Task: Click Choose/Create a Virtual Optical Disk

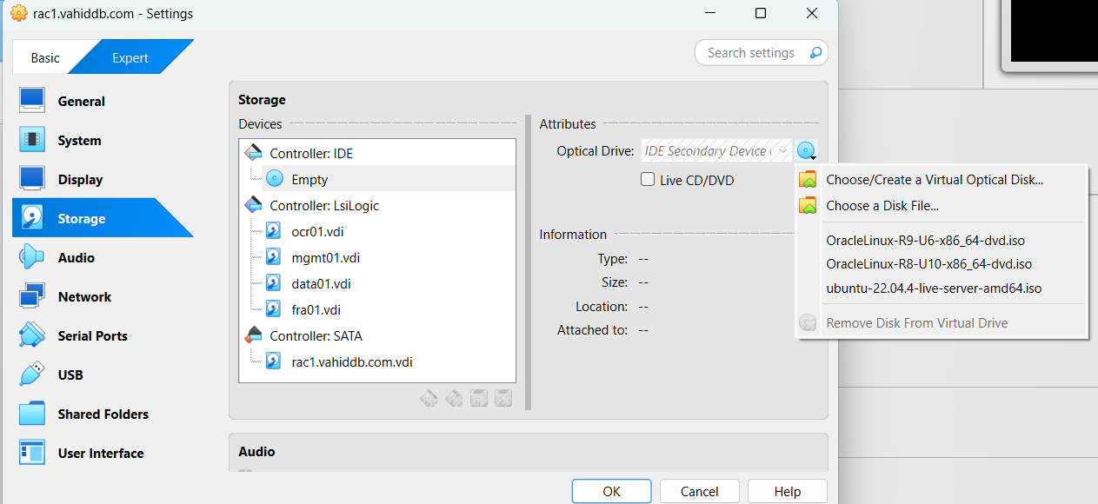Action: coord(934,180)
